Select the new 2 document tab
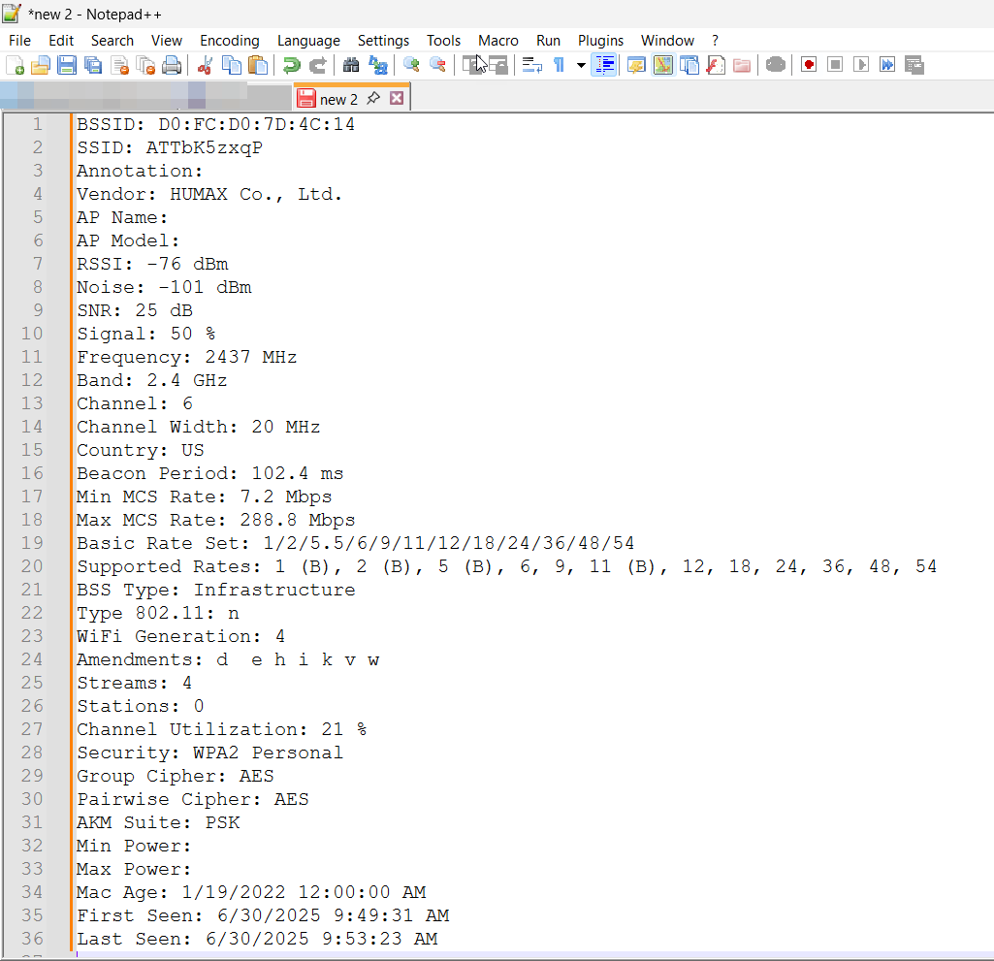 (x=337, y=99)
